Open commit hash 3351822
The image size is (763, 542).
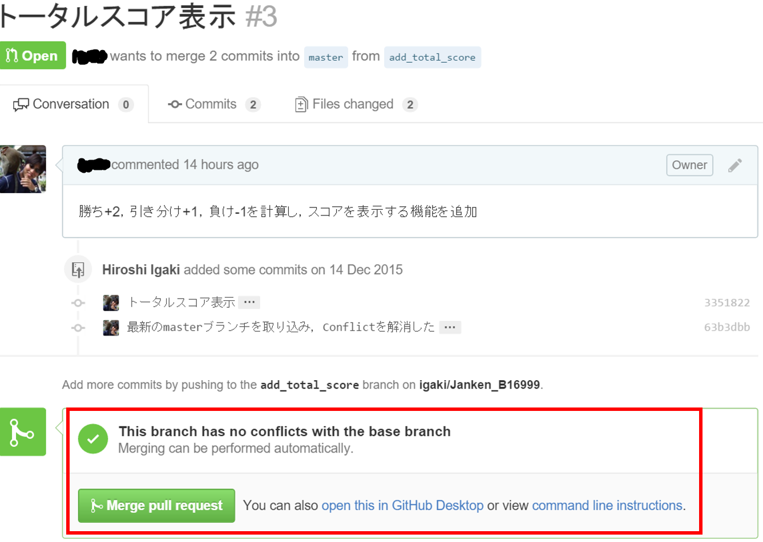[726, 303]
